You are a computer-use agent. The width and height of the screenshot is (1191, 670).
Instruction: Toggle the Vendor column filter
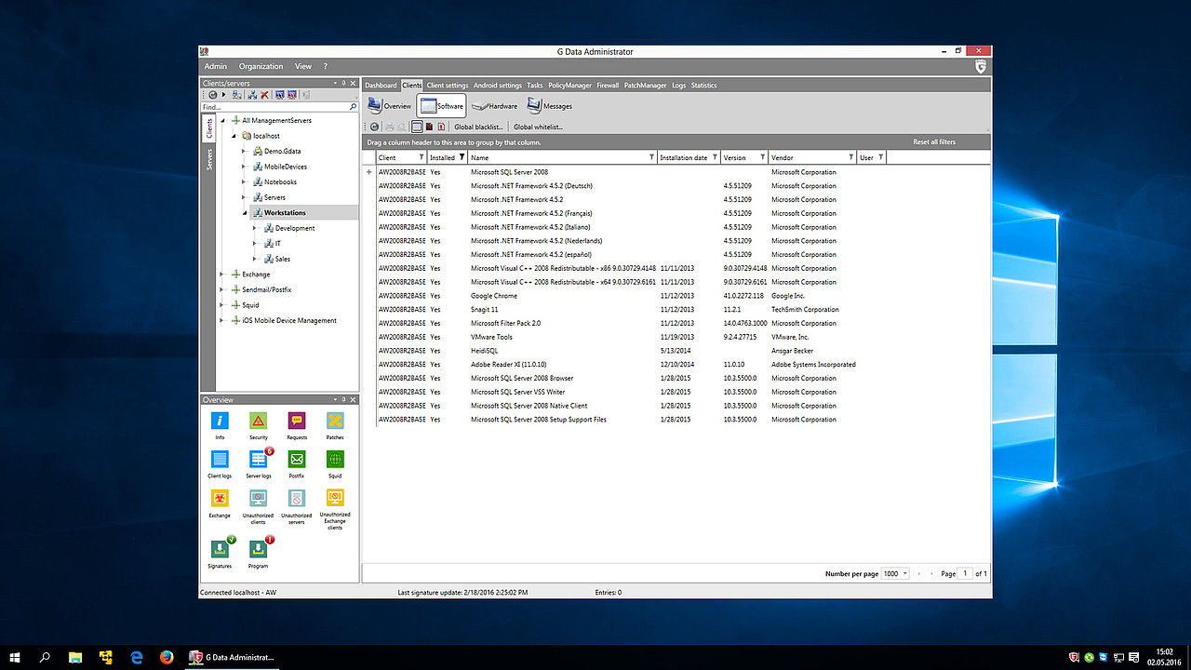coord(850,158)
